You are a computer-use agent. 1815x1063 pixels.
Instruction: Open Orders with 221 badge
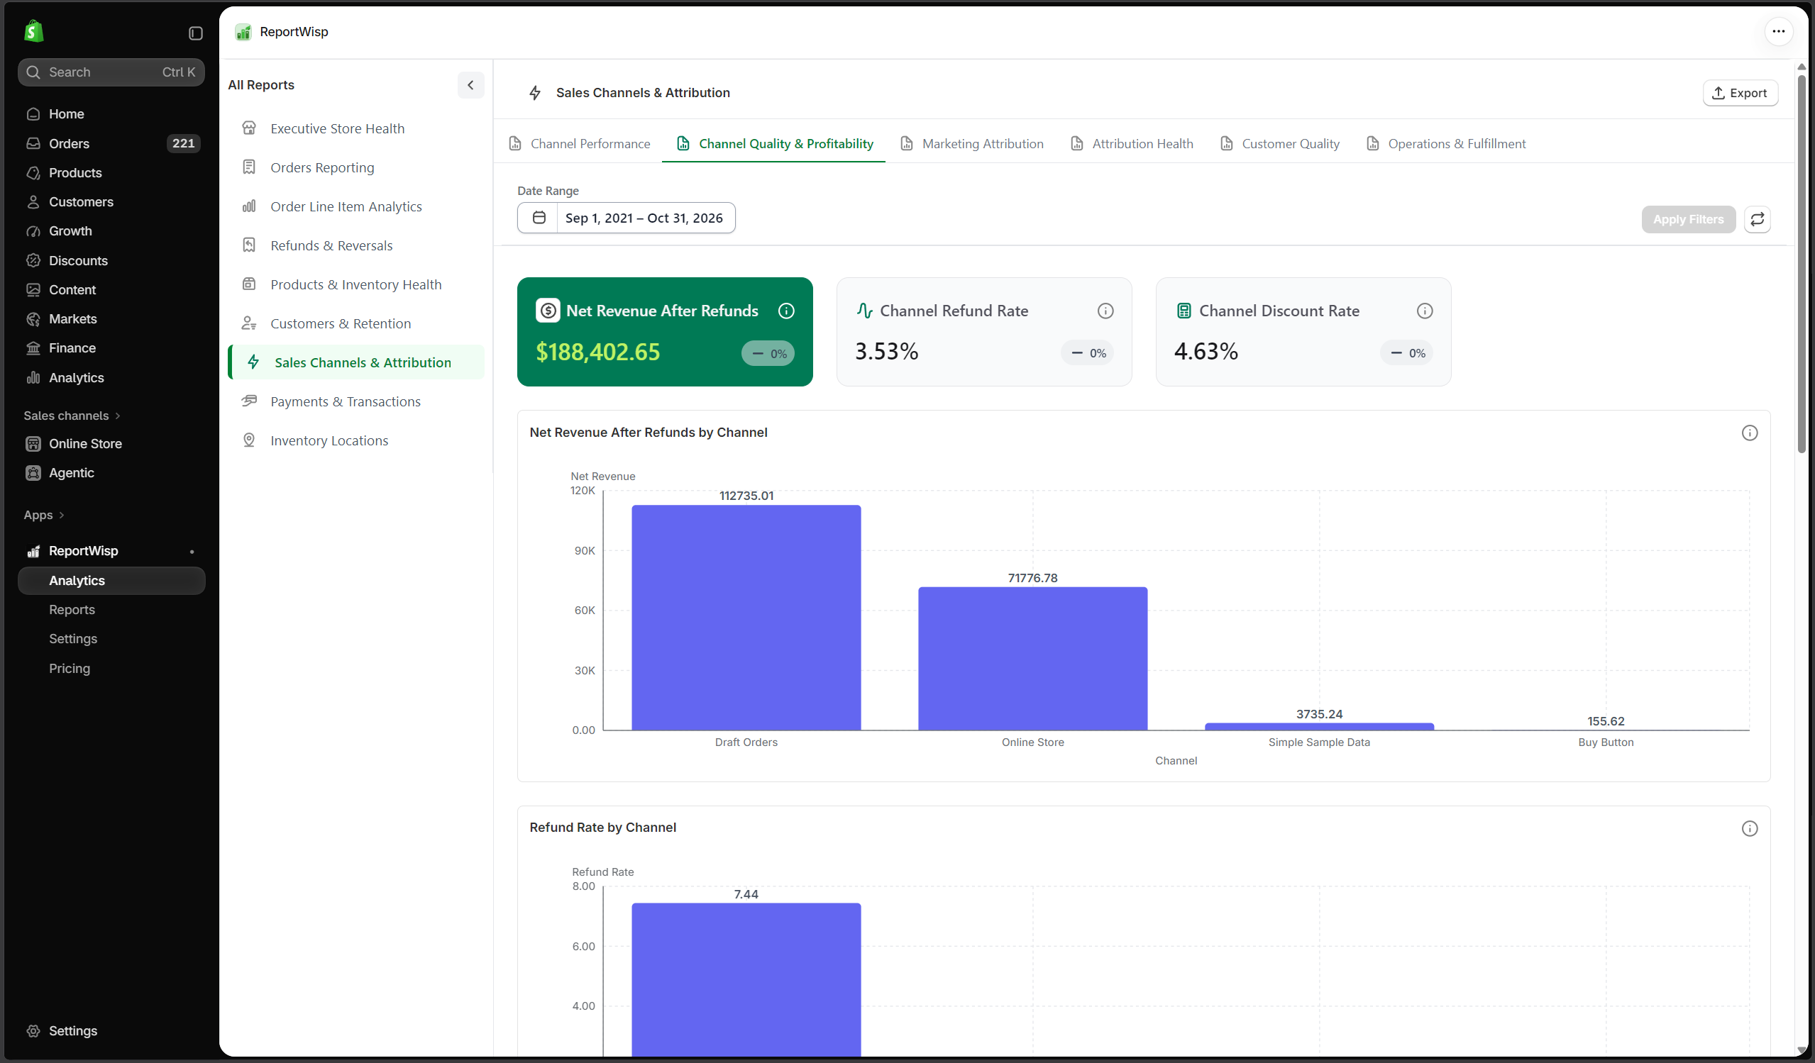click(x=111, y=143)
